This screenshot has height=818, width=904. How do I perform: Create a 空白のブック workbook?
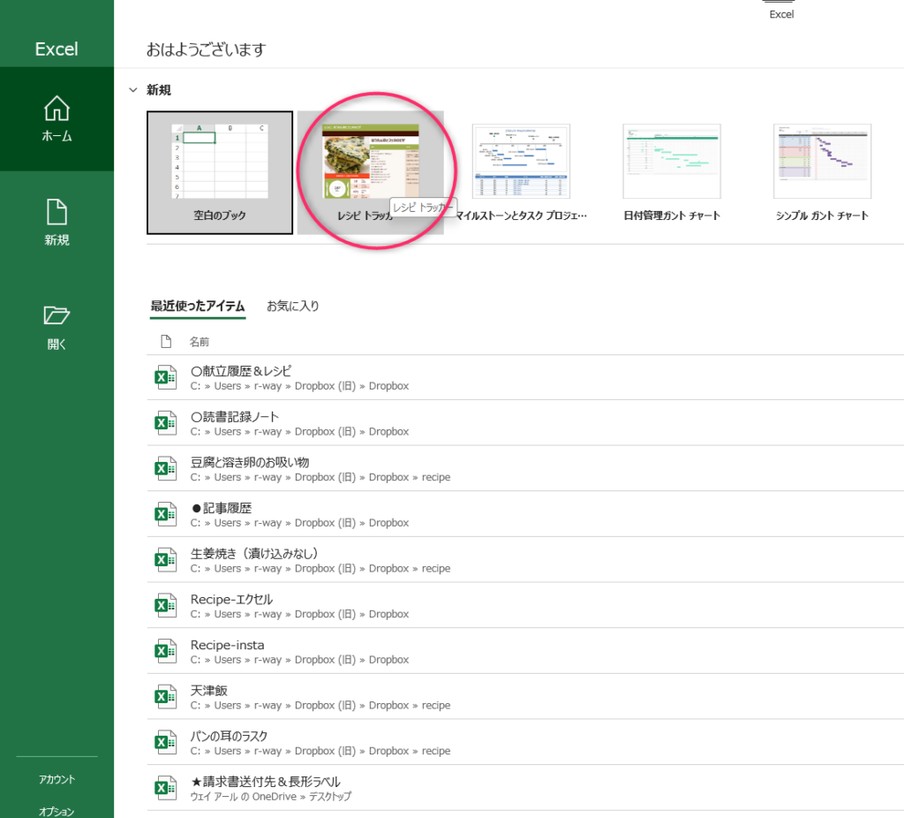pos(220,172)
